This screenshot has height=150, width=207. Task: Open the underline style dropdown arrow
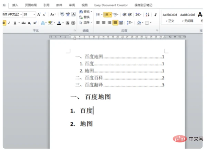[x=19, y=23]
